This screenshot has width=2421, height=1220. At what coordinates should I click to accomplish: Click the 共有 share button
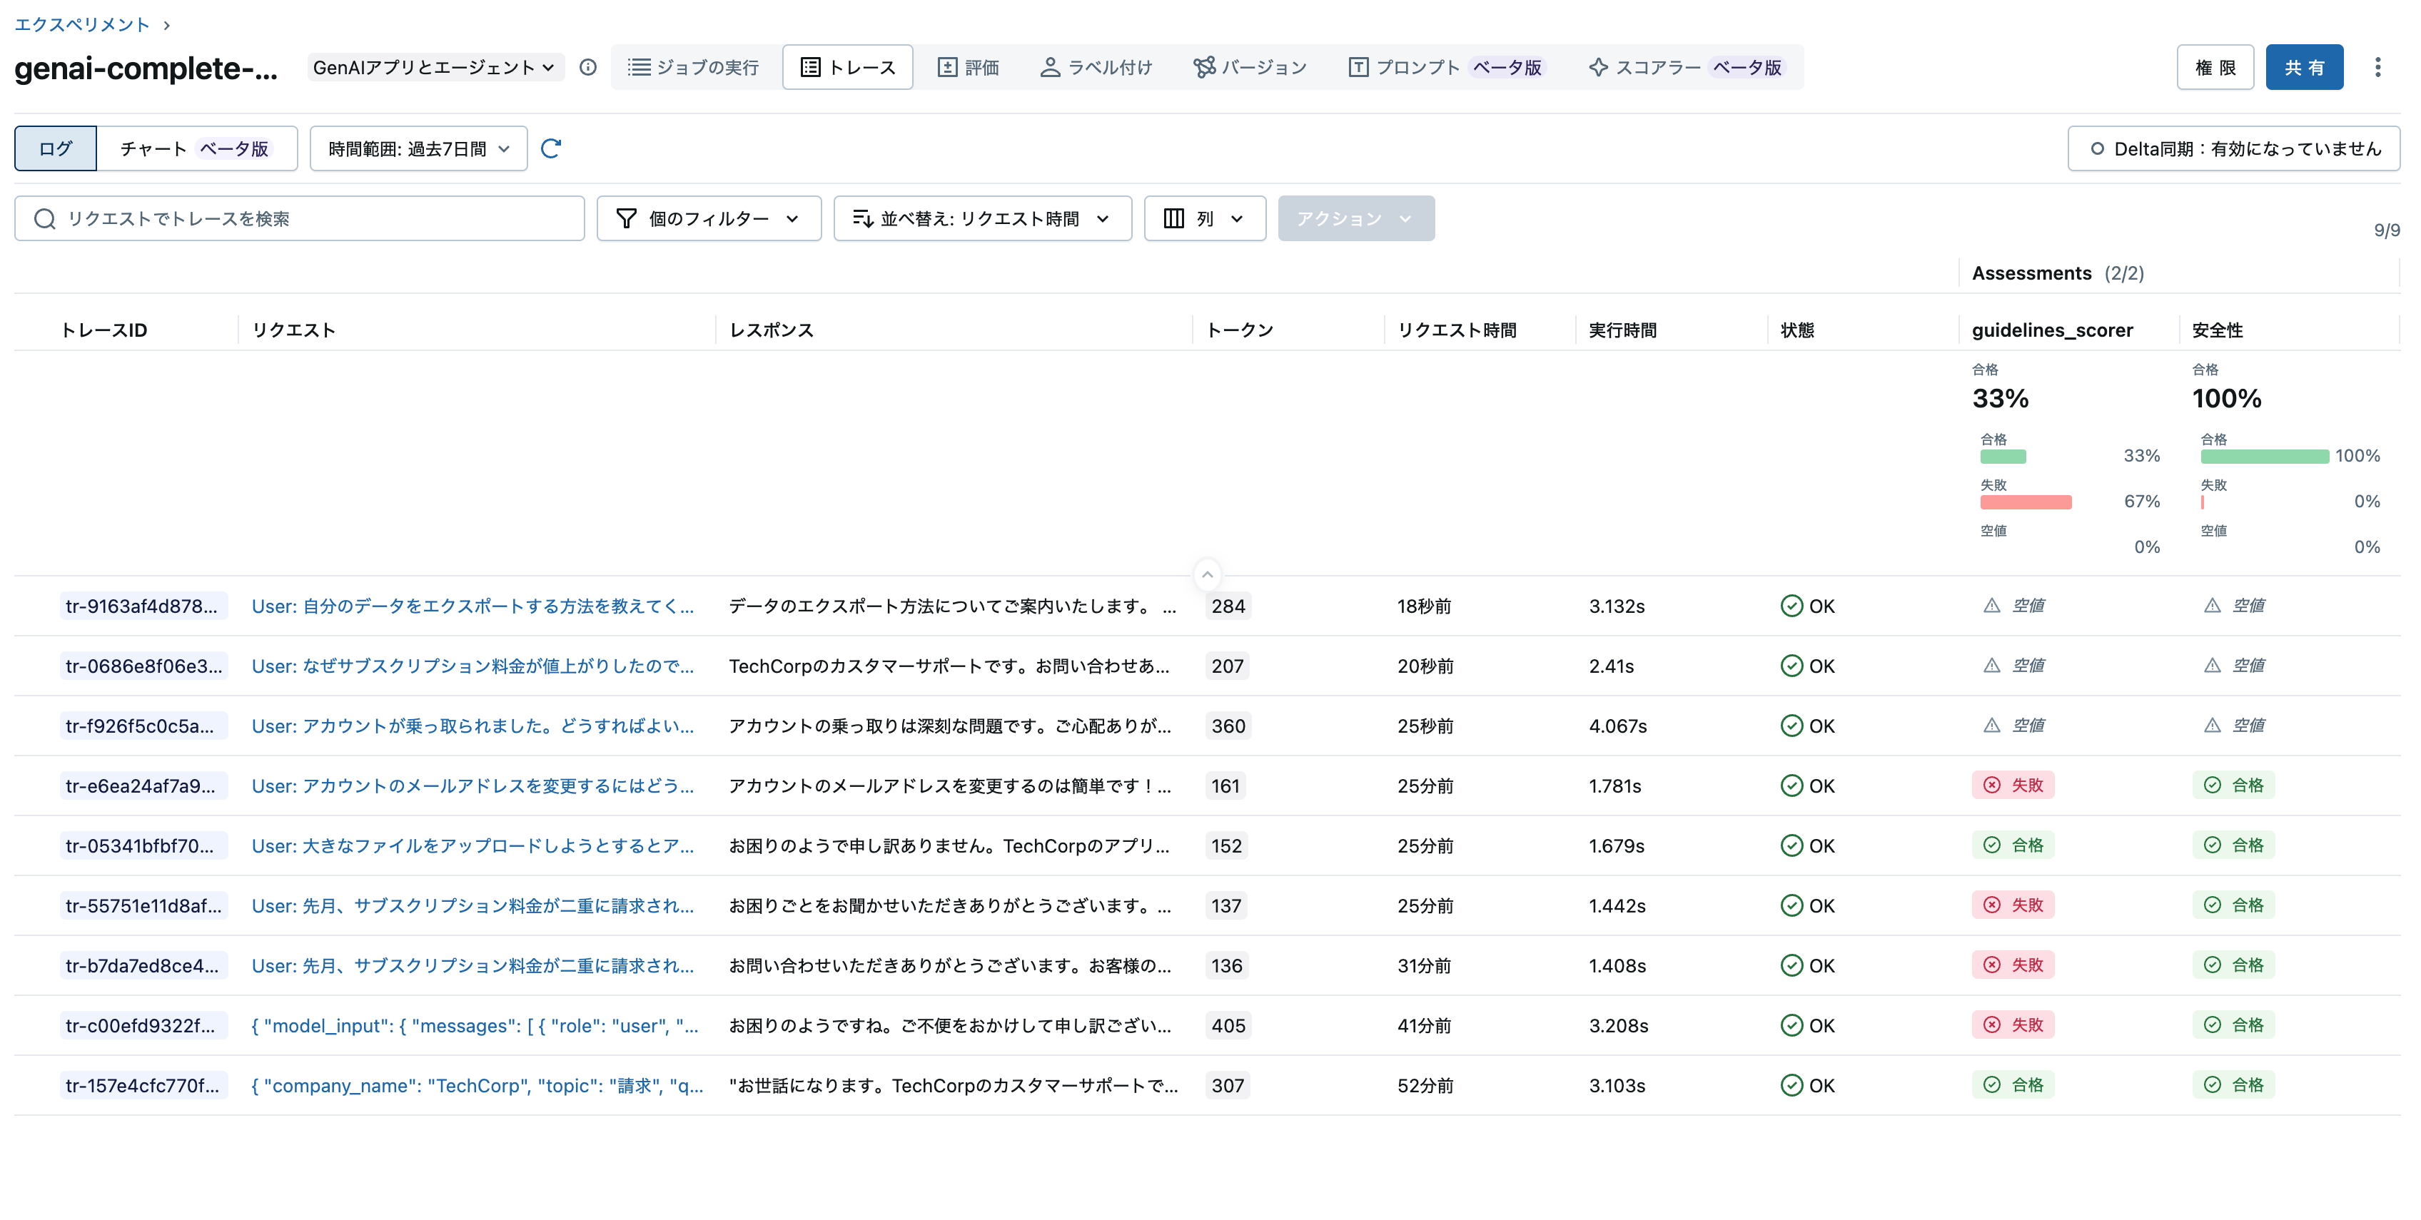(2305, 66)
